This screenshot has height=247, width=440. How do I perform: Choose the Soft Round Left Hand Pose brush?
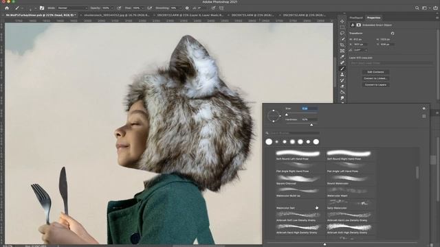click(298, 155)
